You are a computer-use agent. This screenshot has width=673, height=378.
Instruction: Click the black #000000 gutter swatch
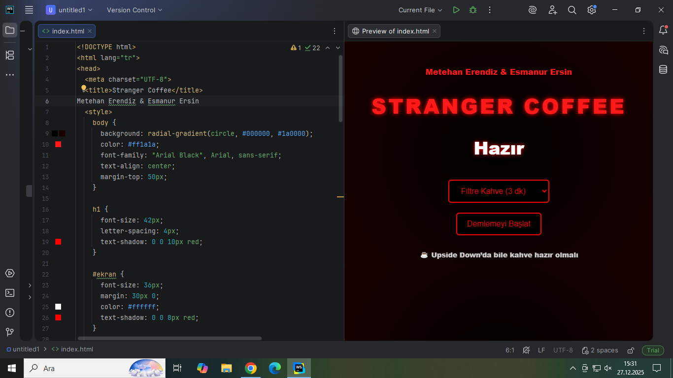point(55,133)
